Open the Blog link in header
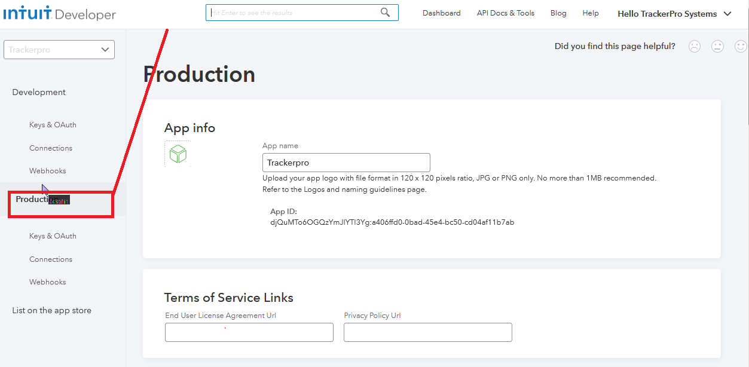The width and height of the screenshot is (749, 367). pyautogui.click(x=558, y=13)
